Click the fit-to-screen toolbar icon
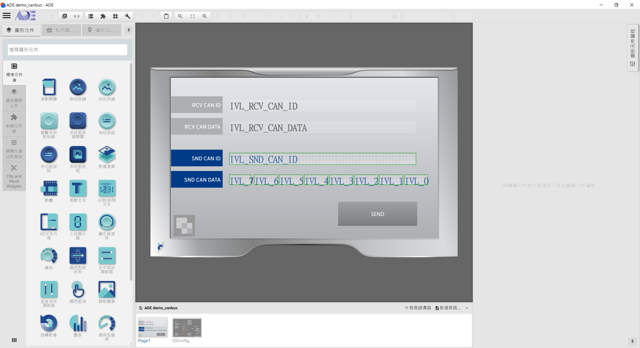Image resolution: width=640 pixels, height=348 pixels. tap(192, 16)
